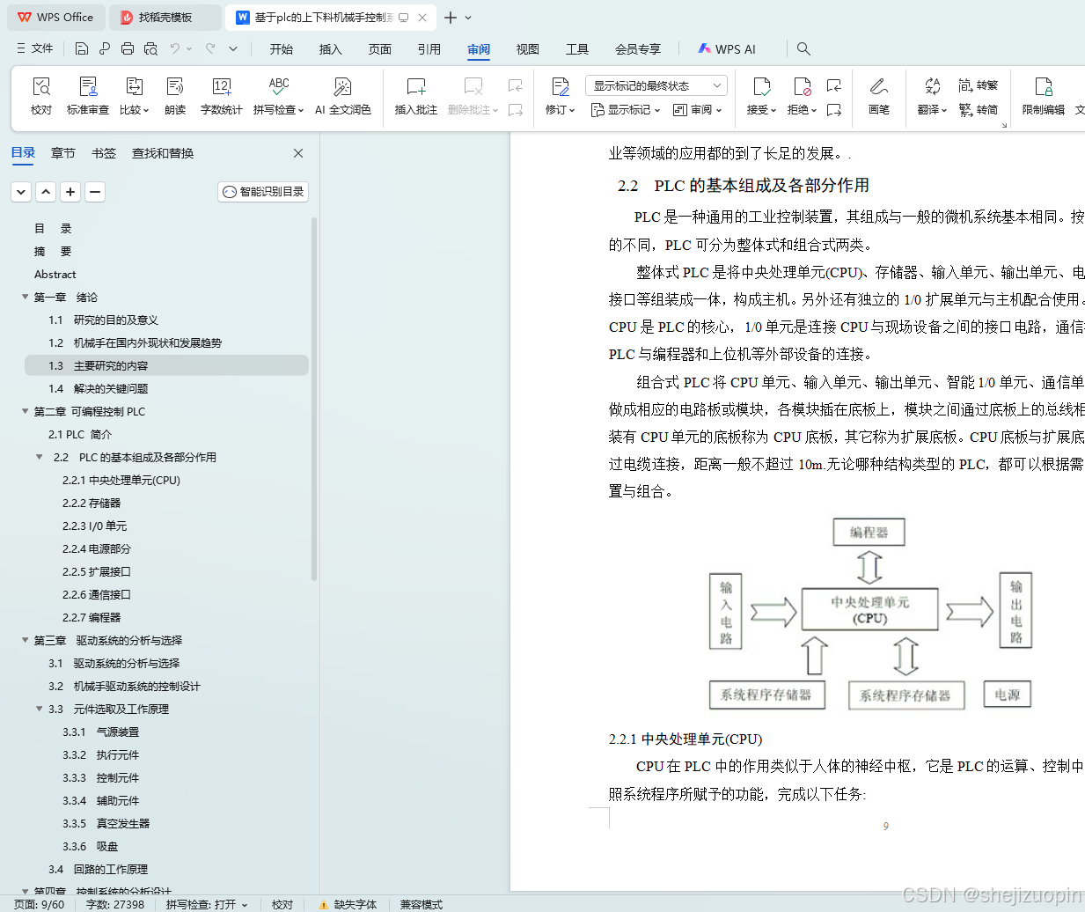Open the new tab dropdown arrow
1085x912 pixels.
coord(468,18)
